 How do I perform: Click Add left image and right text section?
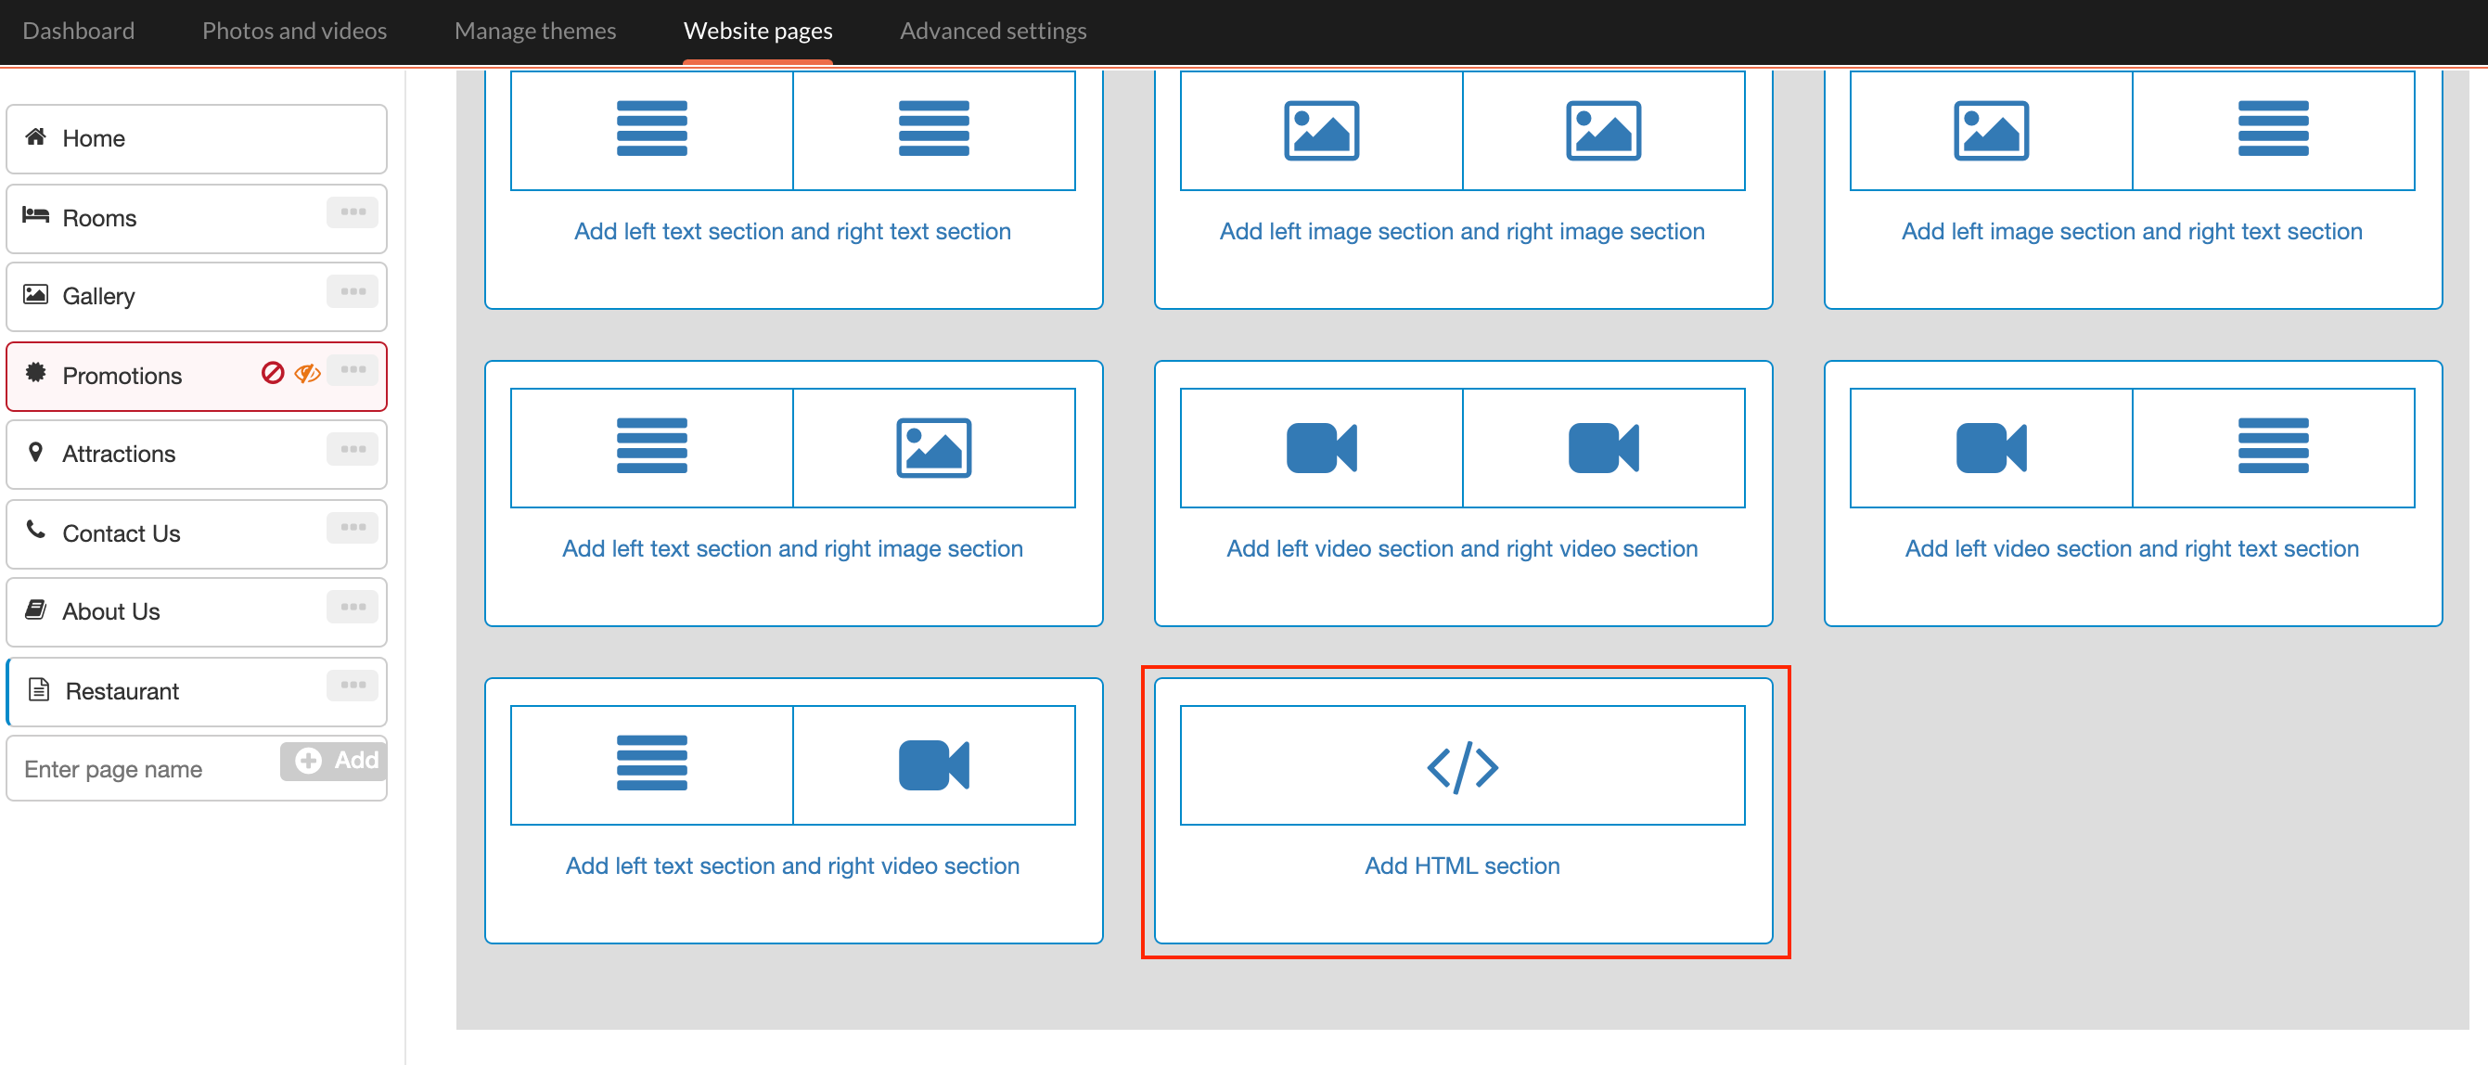(2132, 232)
